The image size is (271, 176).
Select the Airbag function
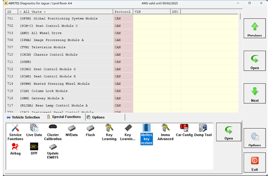15,150
